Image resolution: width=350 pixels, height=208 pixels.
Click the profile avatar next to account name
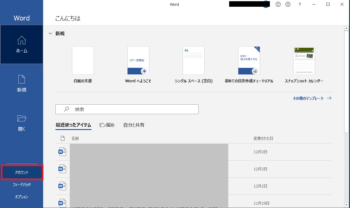click(x=266, y=7)
